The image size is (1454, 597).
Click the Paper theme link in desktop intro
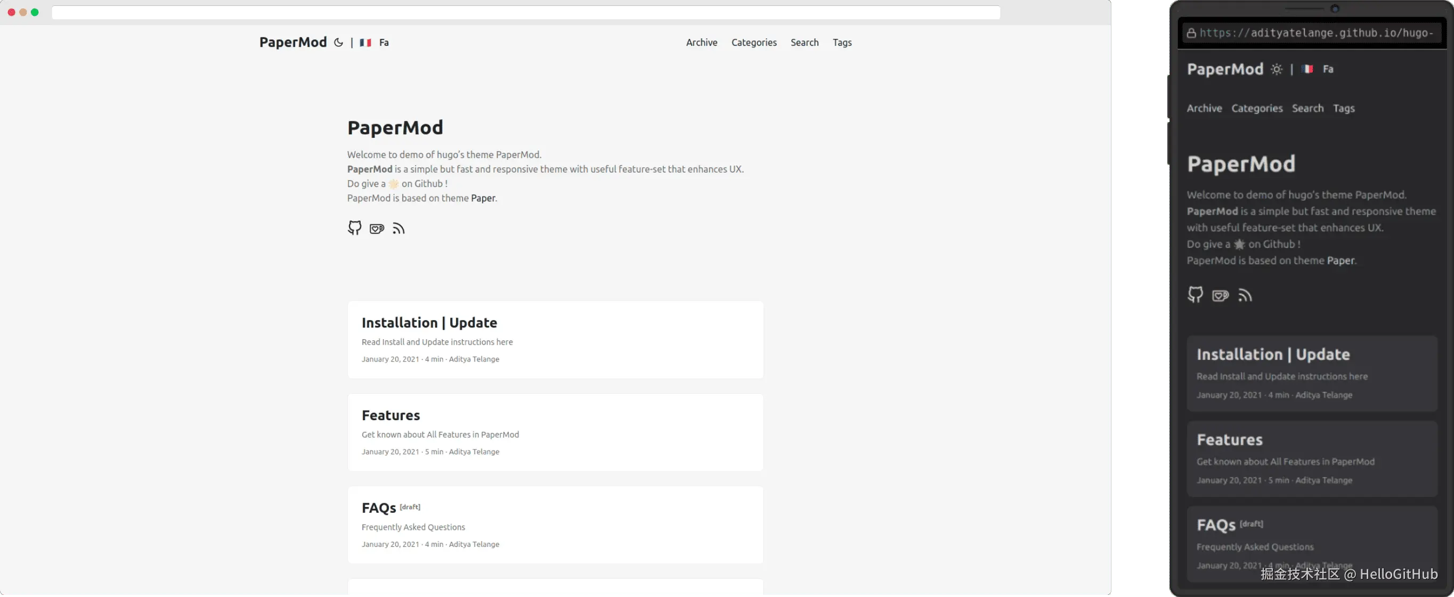click(483, 198)
